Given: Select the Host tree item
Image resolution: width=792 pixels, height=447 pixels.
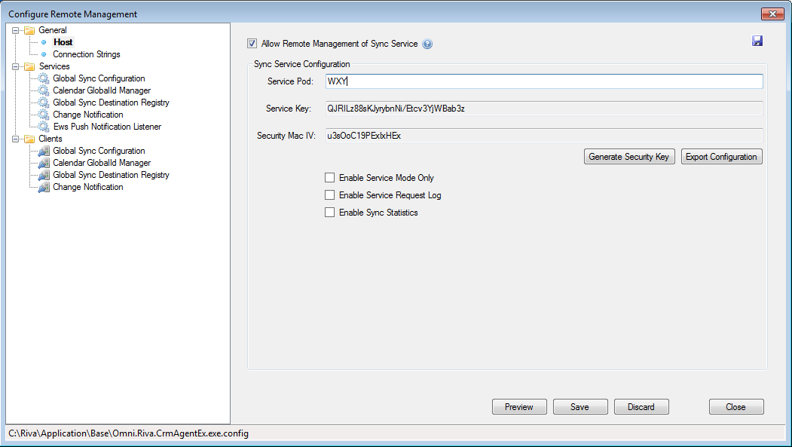Looking at the screenshot, I should (63, 42).
